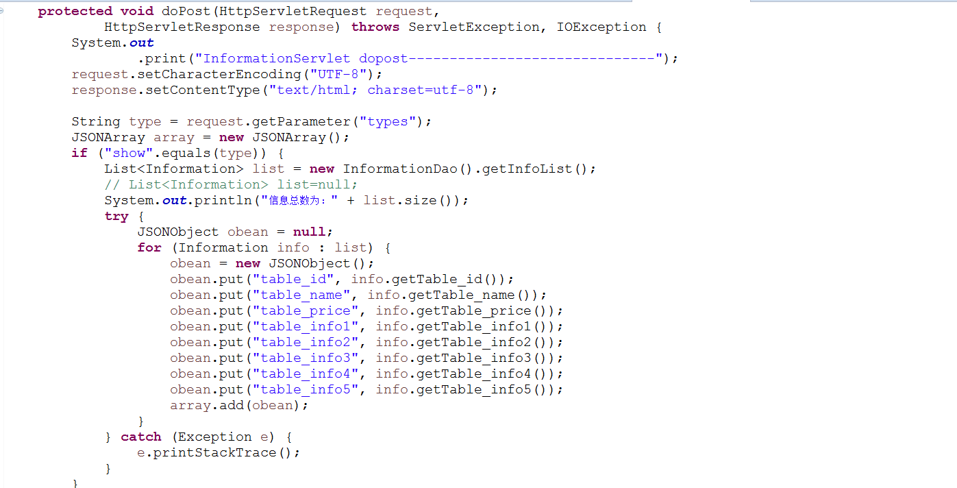Click the "text/html; charset=utf-8" string

coord(375,90)
